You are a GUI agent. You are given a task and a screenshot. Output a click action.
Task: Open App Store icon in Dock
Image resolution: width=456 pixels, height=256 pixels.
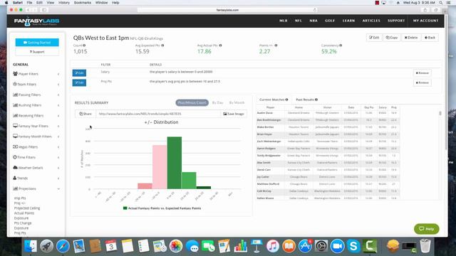[x=305, y=246]
